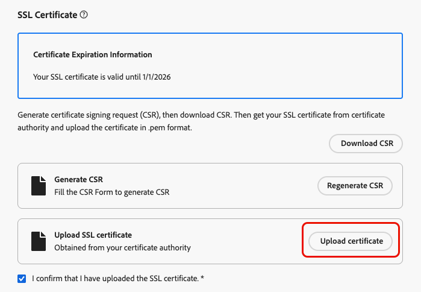This screenshot has height=292, width=421.
Task: Click the CSR instructions paragraph
Action: (201, 119)
